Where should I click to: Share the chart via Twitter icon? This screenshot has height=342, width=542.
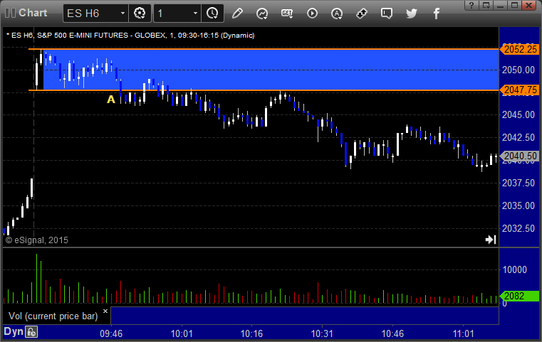pos(412,14)
